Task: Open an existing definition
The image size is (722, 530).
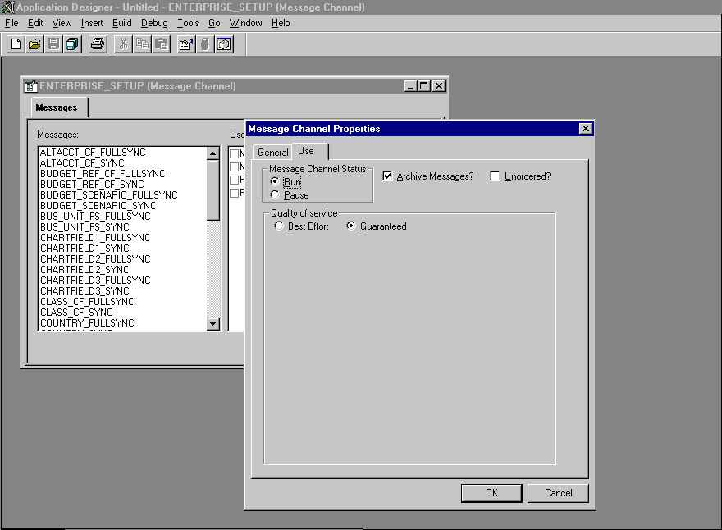Action: pos(33,43)
